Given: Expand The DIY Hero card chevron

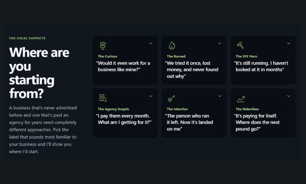Looking at the screenshot, I should click(x=289, y=43).
